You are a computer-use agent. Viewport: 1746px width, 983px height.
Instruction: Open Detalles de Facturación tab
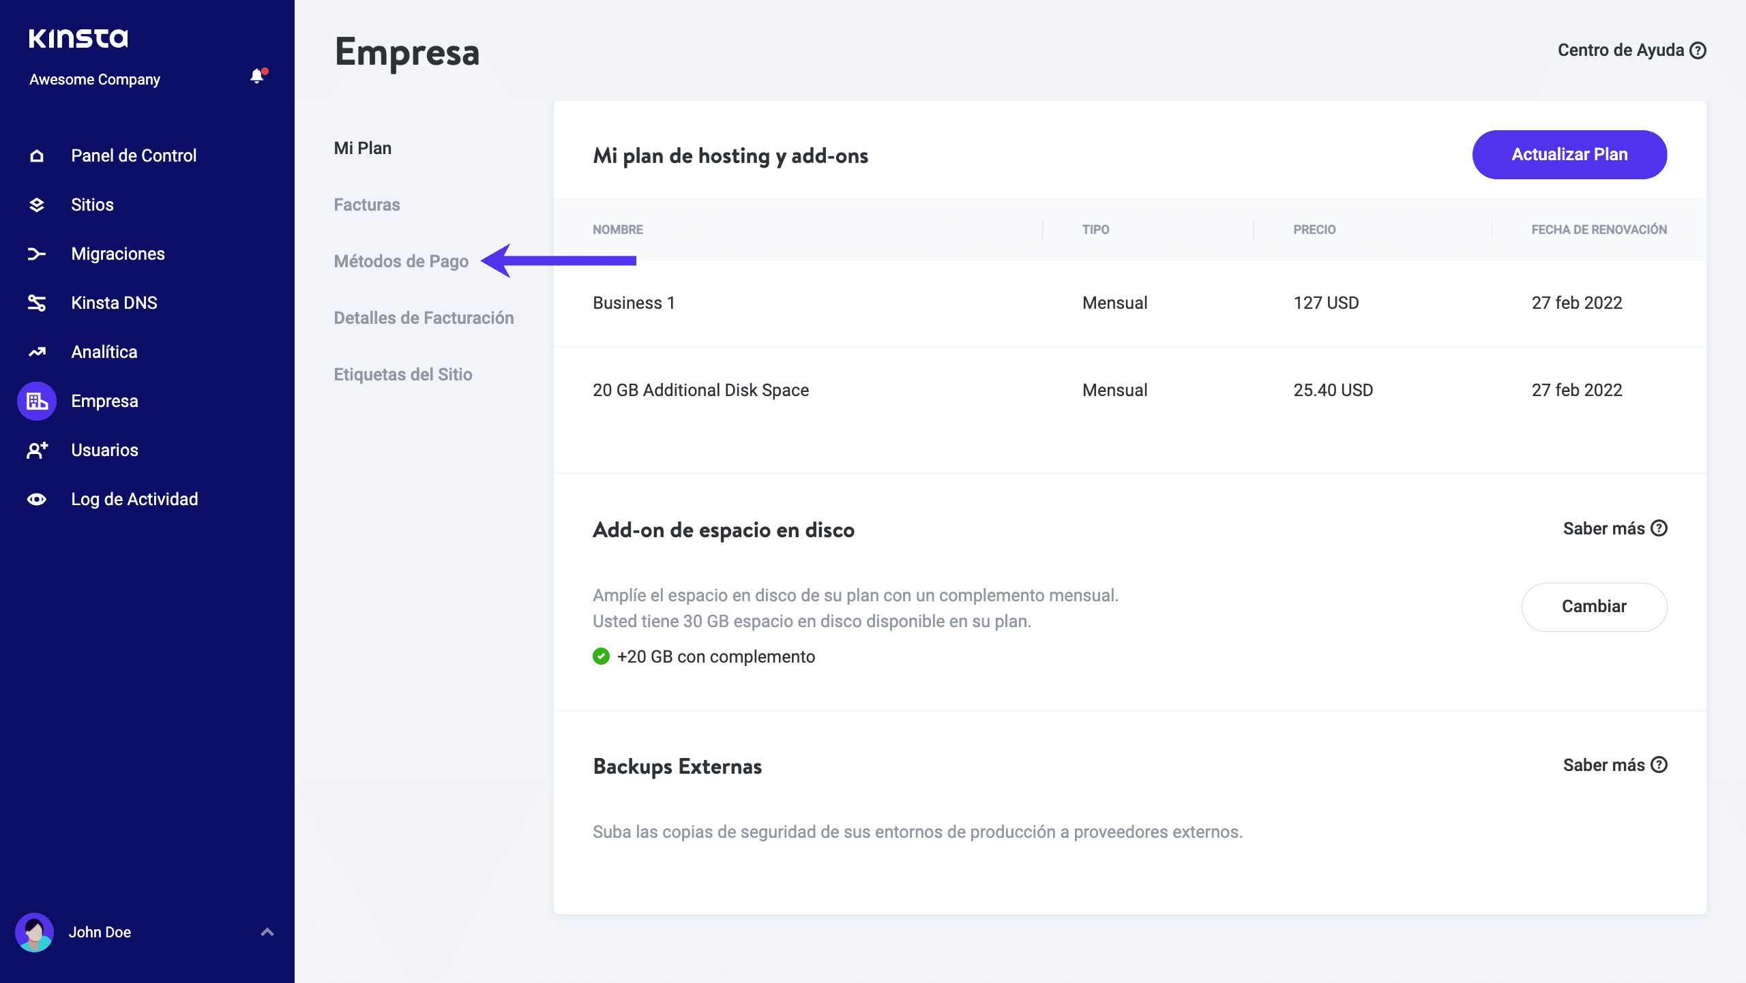424,318
